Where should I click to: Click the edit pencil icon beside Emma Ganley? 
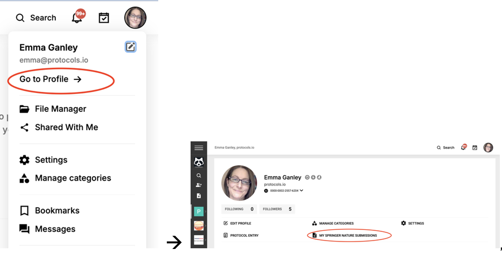tap(131, 47)
